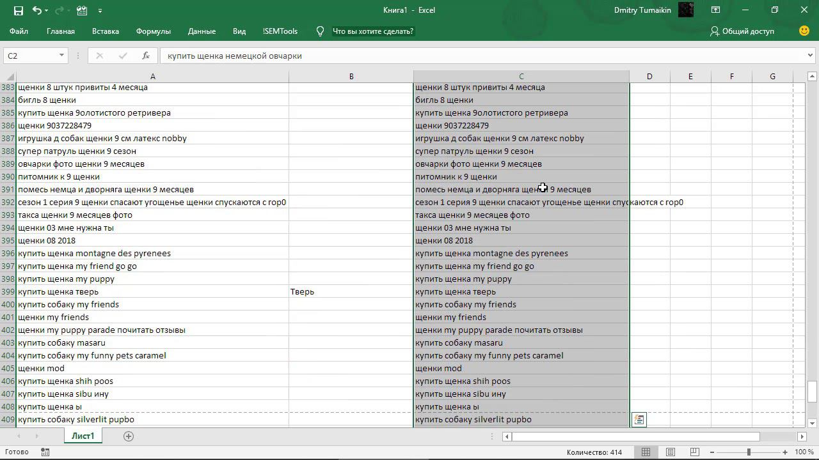Expand the formula bar chevron
Viewport: 819px width, 460px height.
(x=811, y=56)
